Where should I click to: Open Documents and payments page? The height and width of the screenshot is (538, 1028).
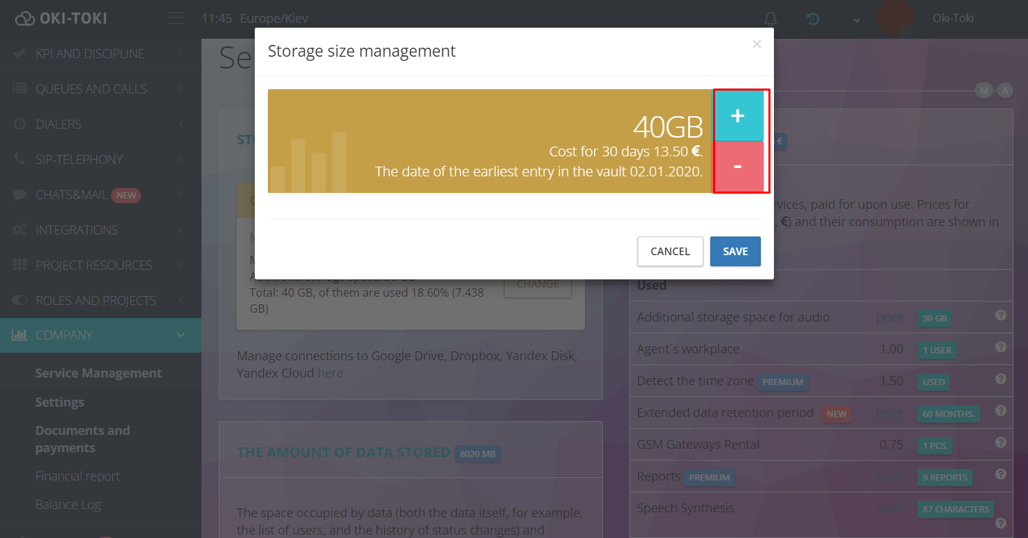82,439
